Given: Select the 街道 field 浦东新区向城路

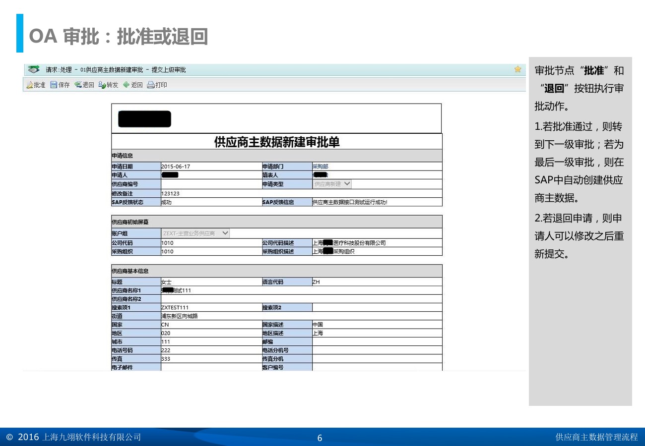Looking at the screenshot, I should point(301,316).
